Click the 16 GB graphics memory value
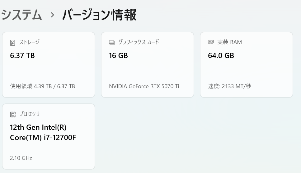Image resolution: width=301 pixels, height=173 pixels. pyautogui.click(x=118, y=56)
